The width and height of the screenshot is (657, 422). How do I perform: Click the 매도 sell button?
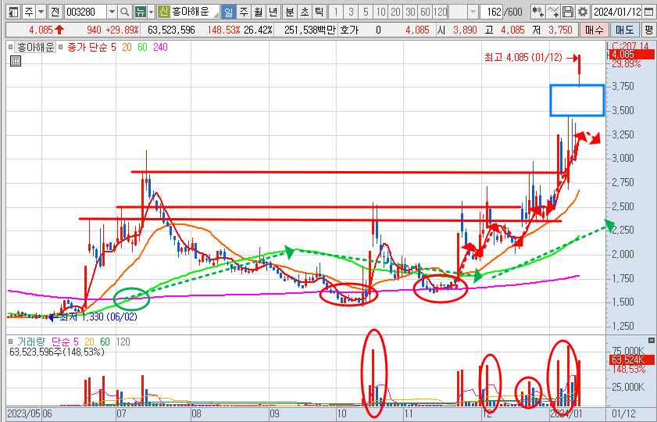pos(624,30)
